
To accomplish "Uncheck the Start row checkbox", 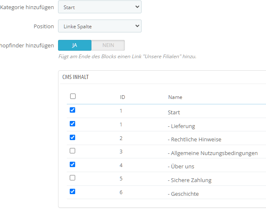I will pos(73,110).
